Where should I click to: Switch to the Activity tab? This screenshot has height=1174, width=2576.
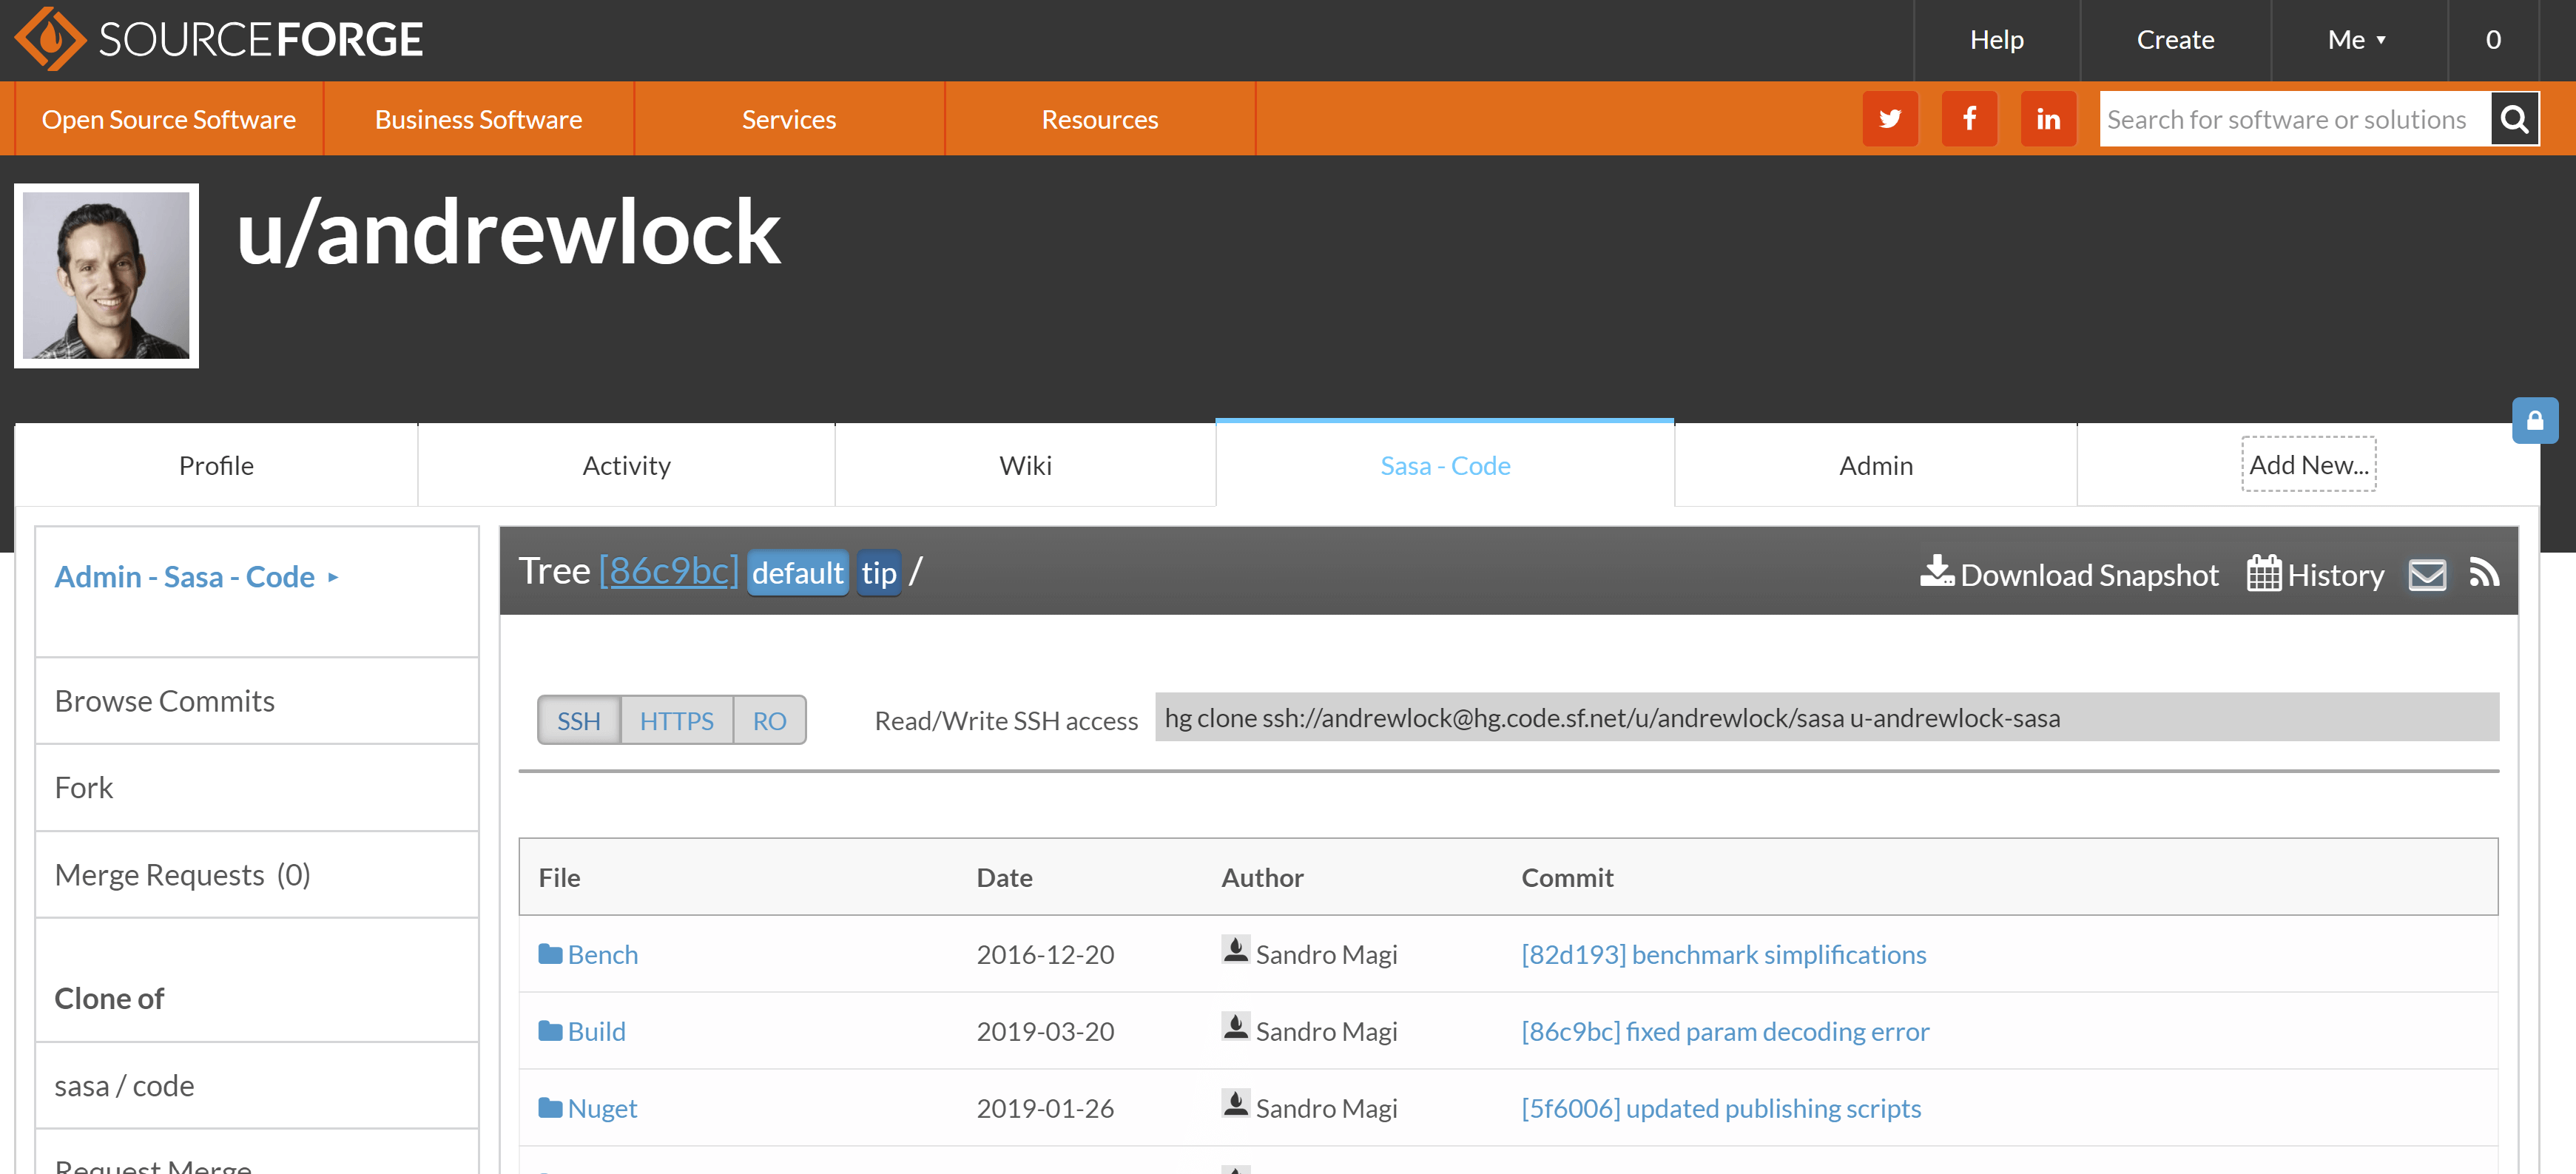click(626, 465)
